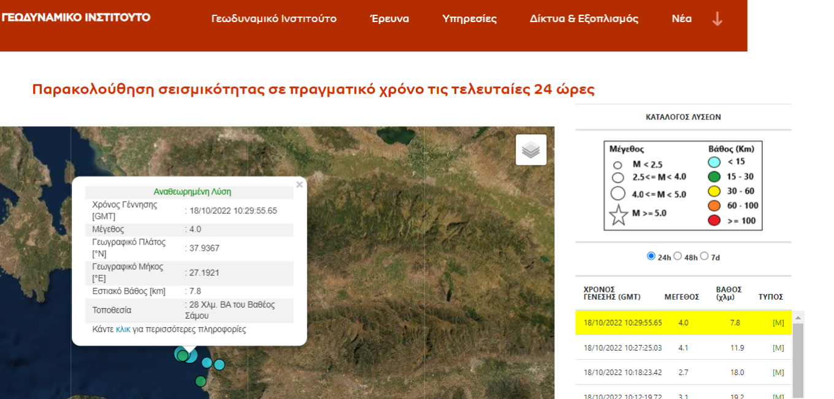Select the lowest green earthquake marker

coord(201,381)
